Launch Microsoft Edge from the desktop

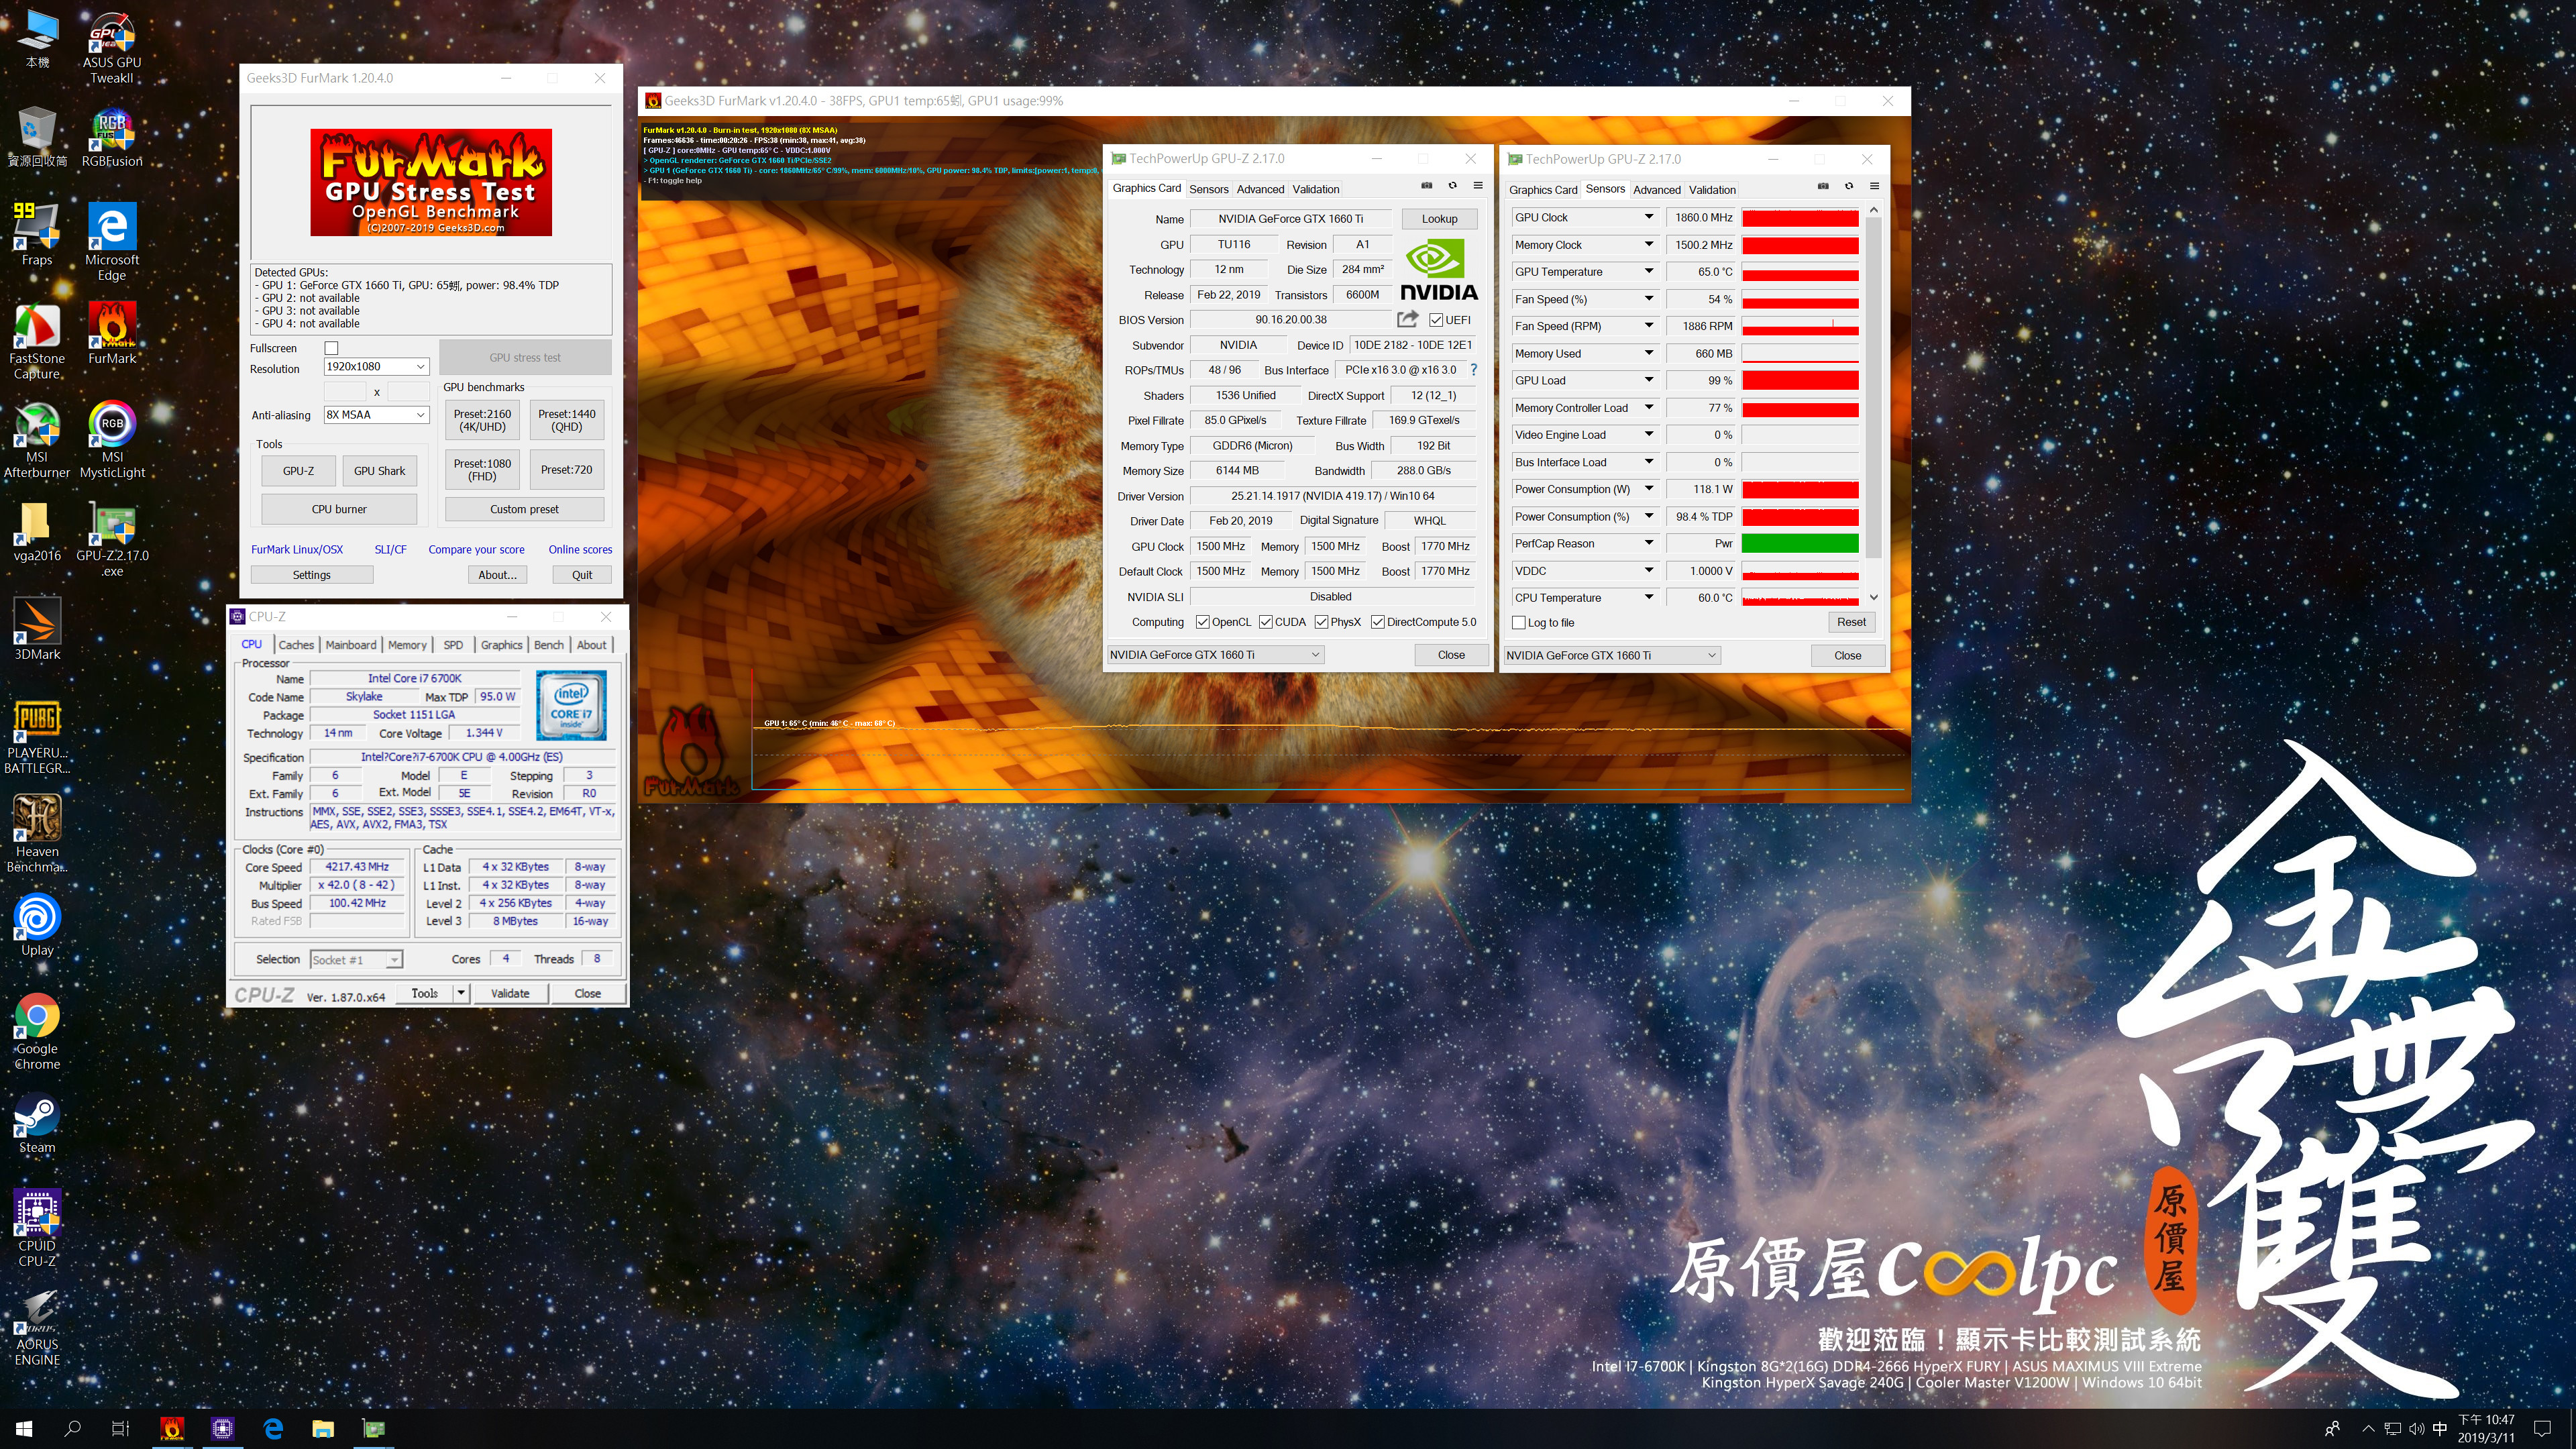point(112,243)
